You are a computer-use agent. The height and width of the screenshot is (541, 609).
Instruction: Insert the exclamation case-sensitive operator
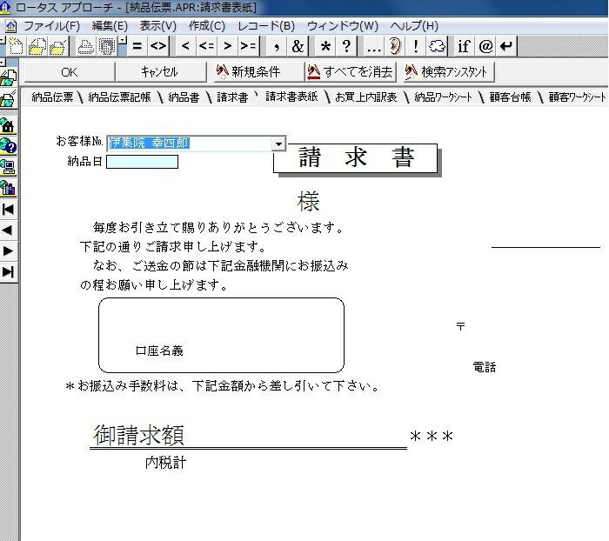416,46
